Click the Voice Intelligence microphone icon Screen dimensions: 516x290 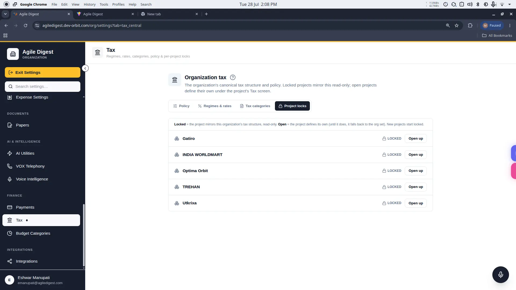[x=10, y=179]
